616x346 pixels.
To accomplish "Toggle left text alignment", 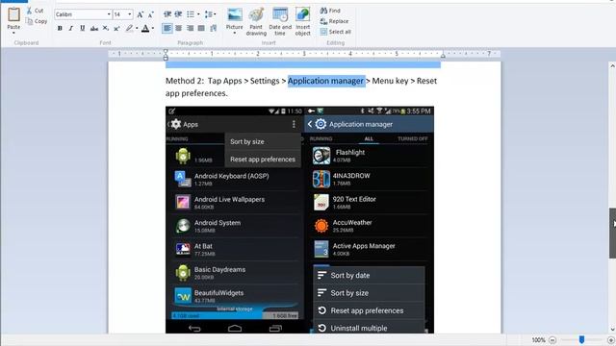I will click(x=167, y=28).
